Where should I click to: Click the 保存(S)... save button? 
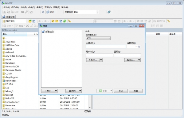pos(93,60)
